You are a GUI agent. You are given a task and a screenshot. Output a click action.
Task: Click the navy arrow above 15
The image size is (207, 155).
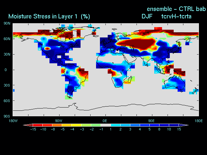point(183,125)
